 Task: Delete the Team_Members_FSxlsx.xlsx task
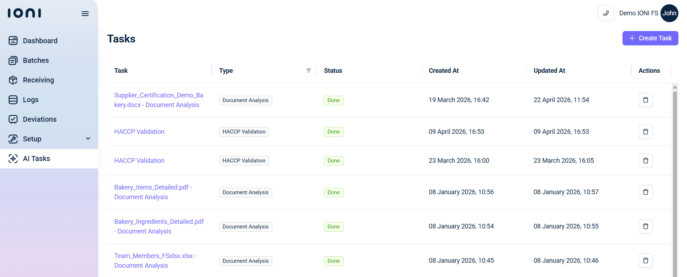click(645, 261)
